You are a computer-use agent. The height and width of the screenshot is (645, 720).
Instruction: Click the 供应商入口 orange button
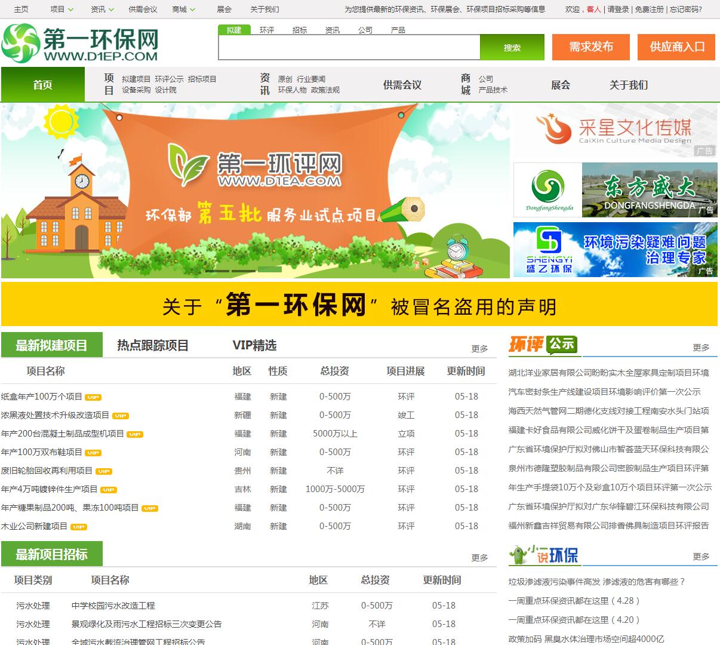click(677, 47)
